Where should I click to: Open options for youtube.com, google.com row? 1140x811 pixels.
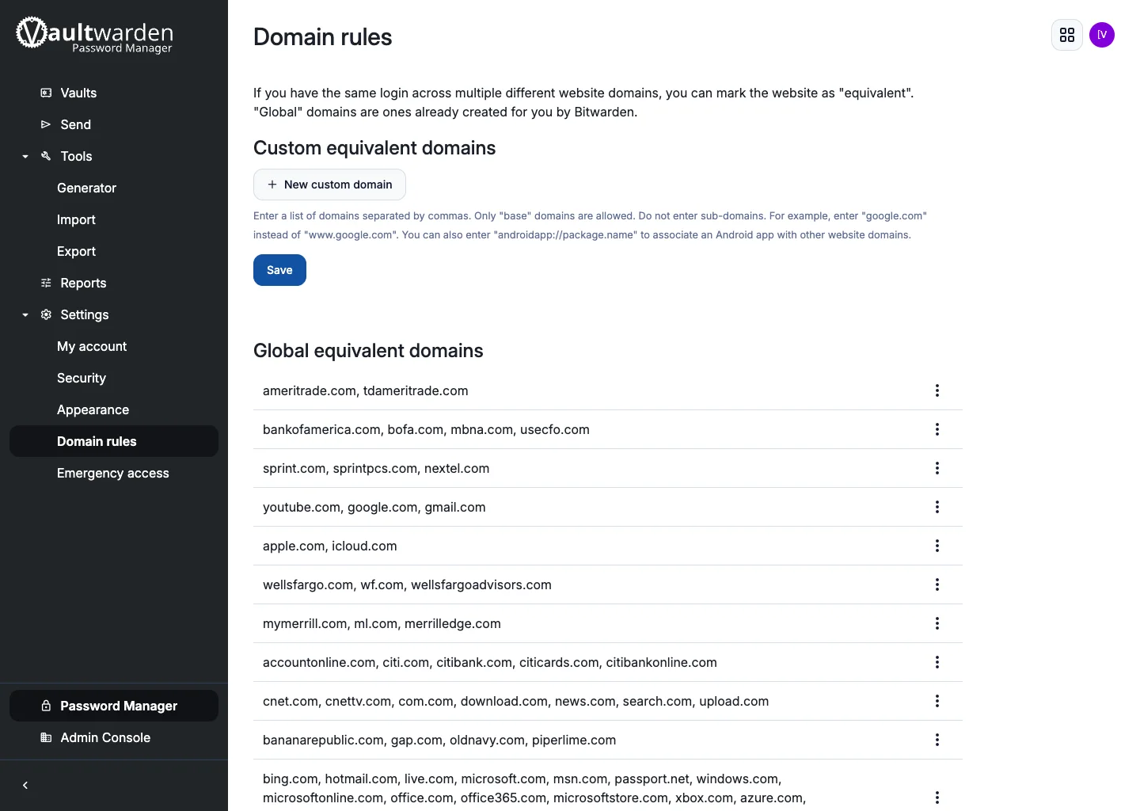click(x=937, y=507)
